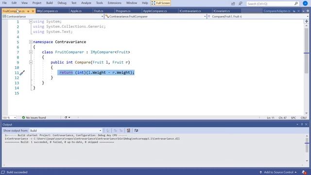Image resolution: width=311 pixels, height=175 pixels.
Task: Toggle word wrap in Output window
Action: click(136, 131)
